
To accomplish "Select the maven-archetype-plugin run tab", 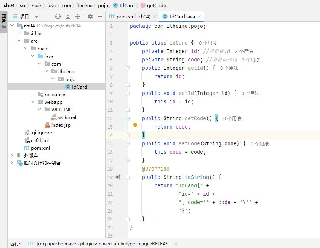I will pos(104,243).
